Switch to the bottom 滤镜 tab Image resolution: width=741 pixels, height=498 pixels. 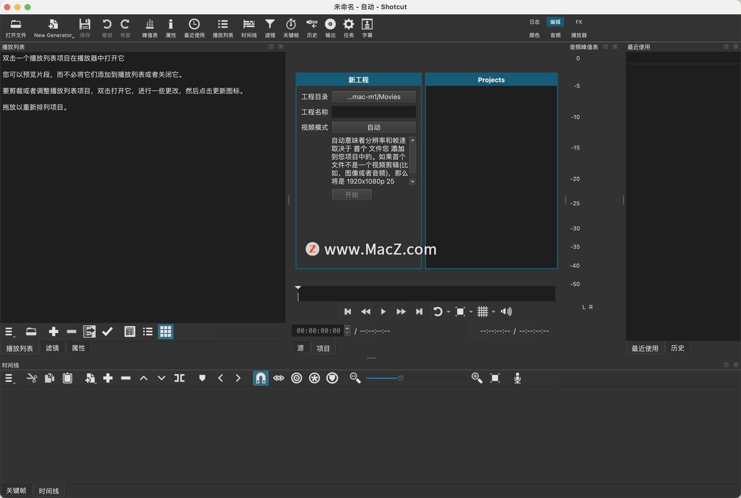pos(52,348)
